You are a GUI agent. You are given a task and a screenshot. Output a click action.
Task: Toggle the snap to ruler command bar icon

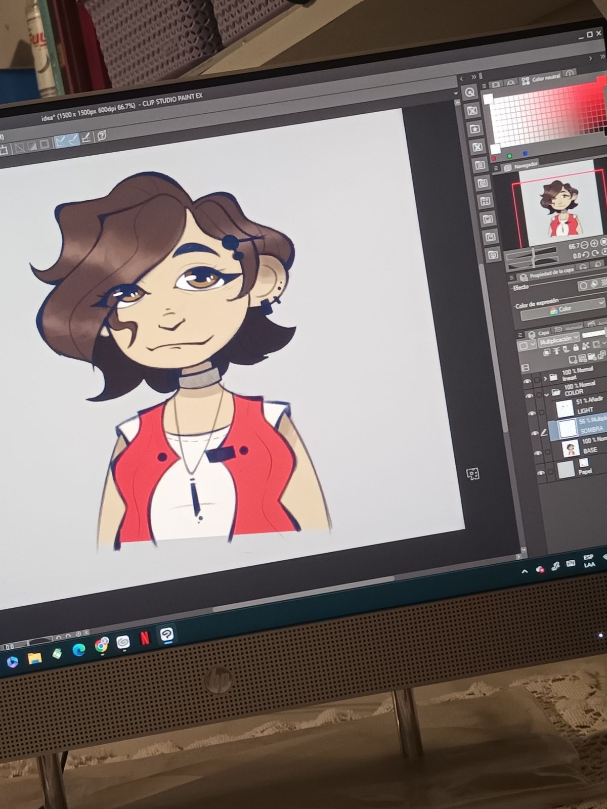(60, 140)
